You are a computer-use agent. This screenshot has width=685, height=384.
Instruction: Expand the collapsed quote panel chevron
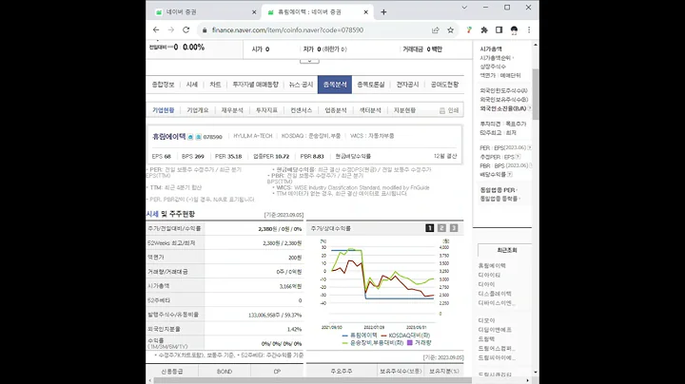pos(309,61)
